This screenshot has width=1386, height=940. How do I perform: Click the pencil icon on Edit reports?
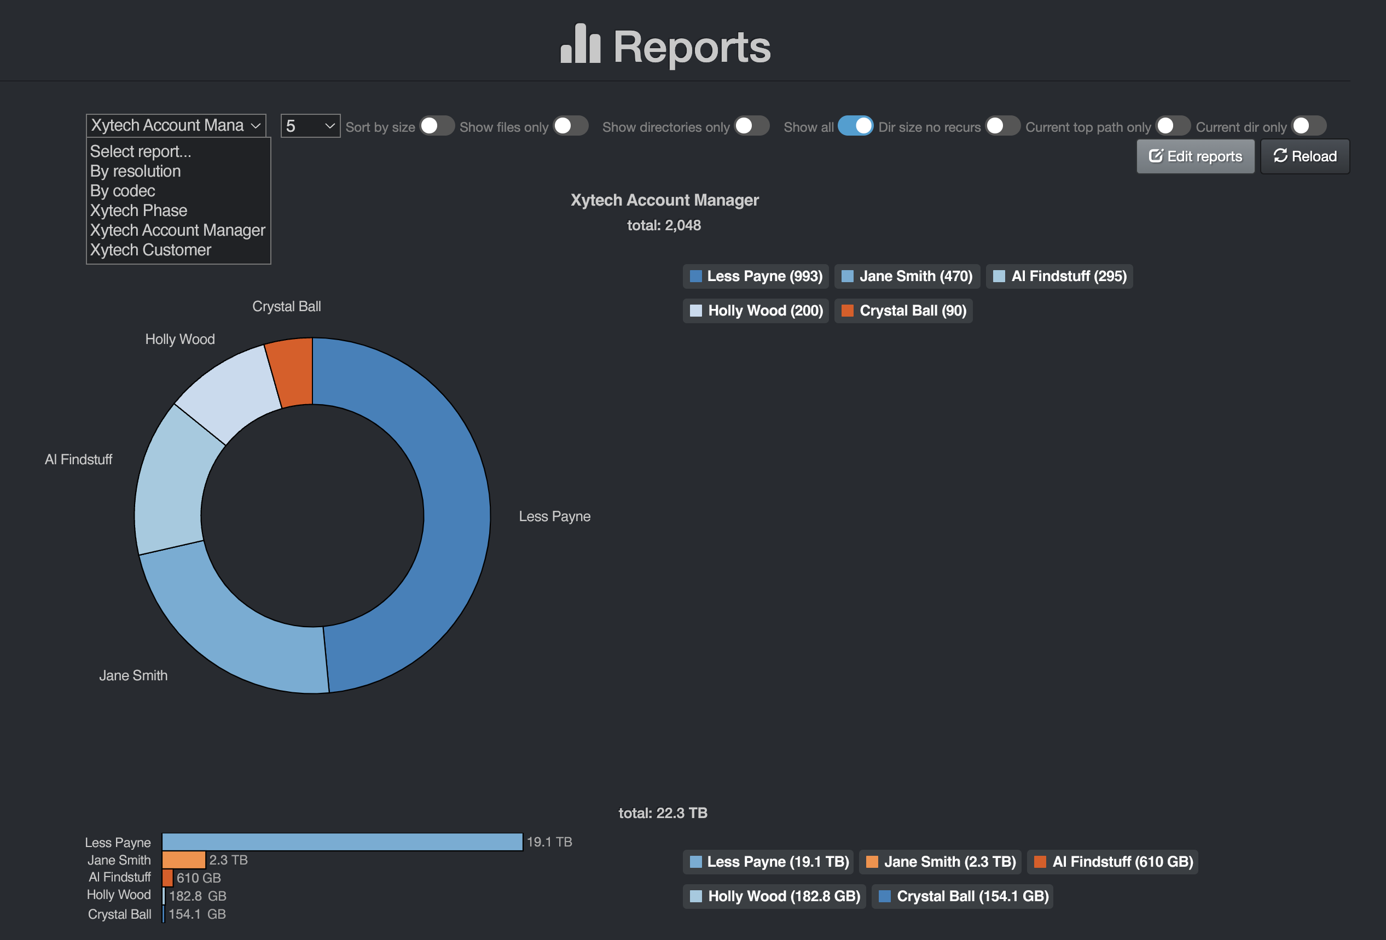1155,156
